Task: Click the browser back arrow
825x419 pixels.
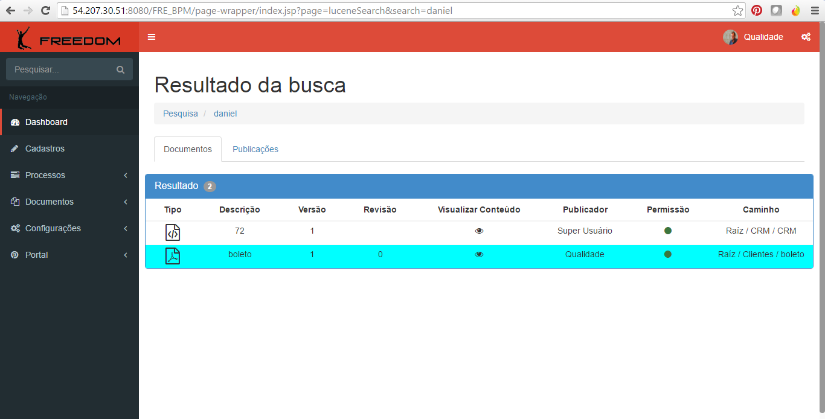Action: 10,10
